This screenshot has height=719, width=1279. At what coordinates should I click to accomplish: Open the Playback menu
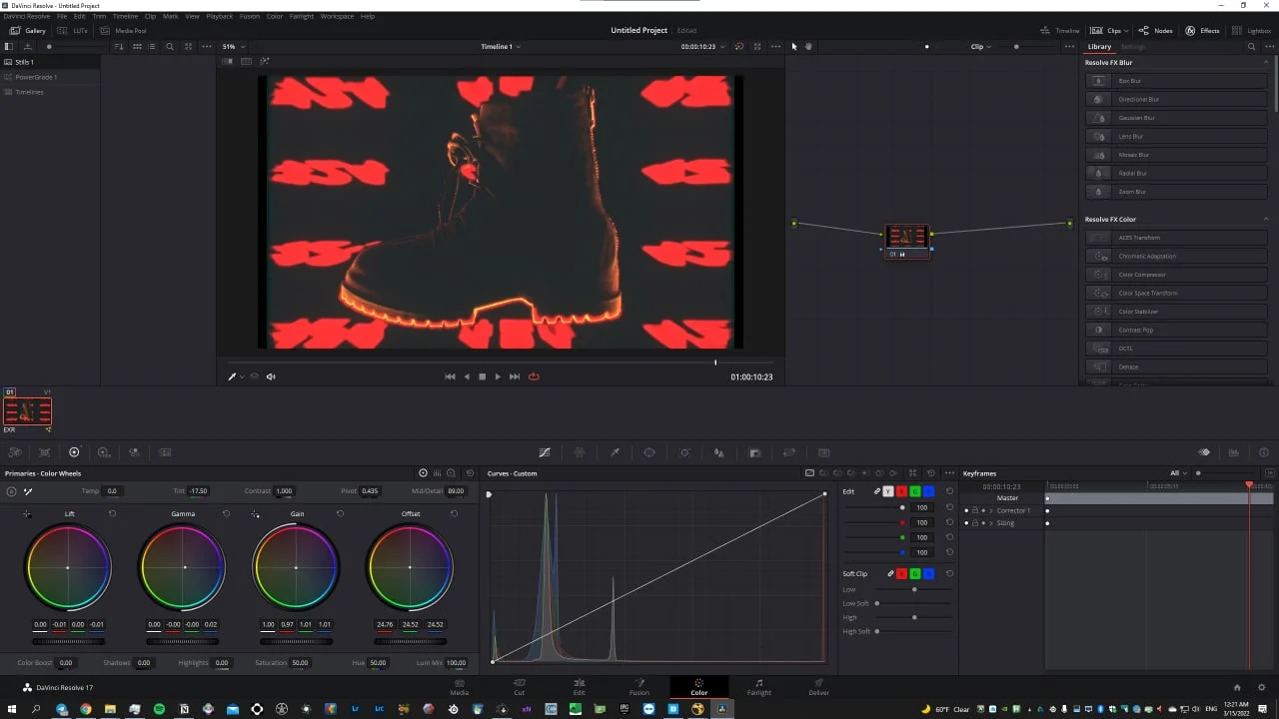219,17
